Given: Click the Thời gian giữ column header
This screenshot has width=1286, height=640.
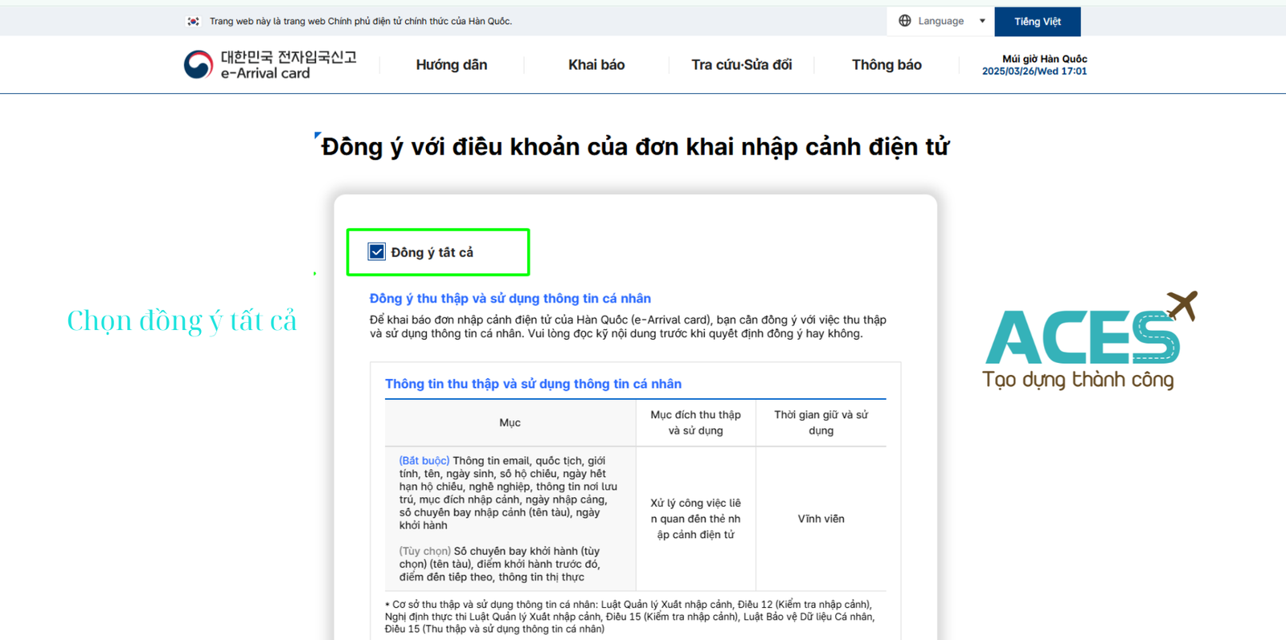Looking at the screenshot, I should click(x=821, y=422).
